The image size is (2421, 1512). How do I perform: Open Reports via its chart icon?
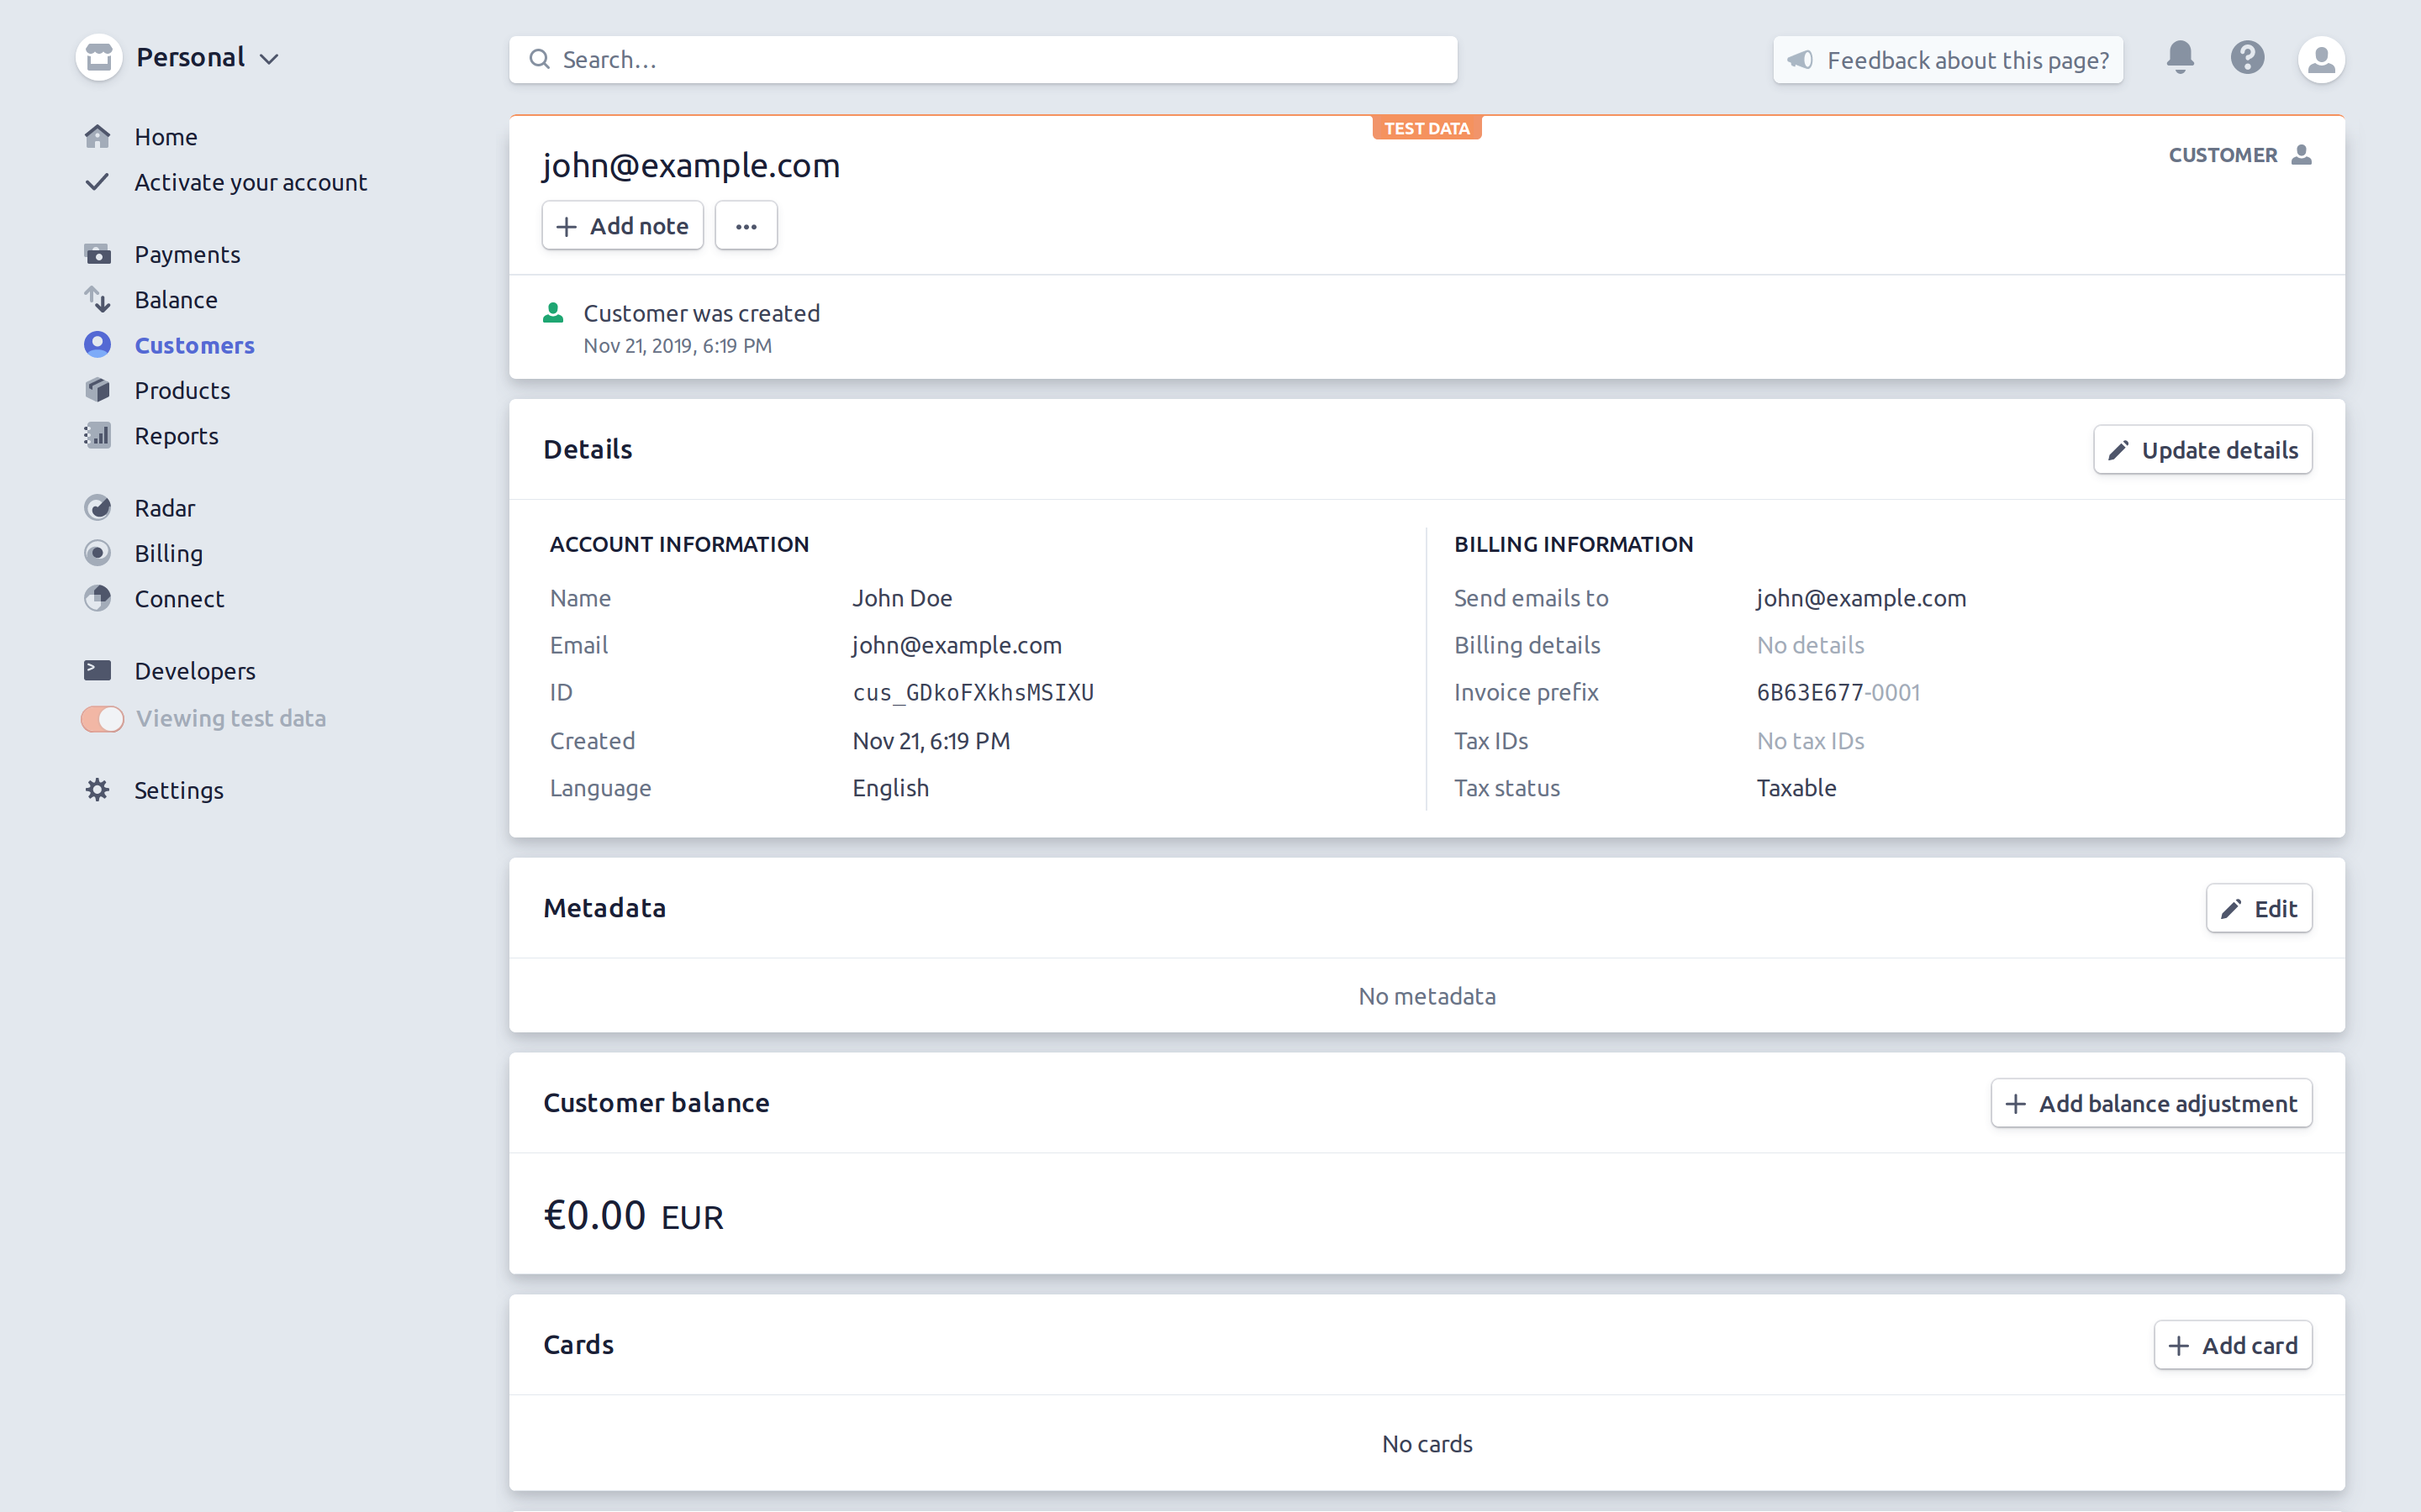click(x=97, y=435)
